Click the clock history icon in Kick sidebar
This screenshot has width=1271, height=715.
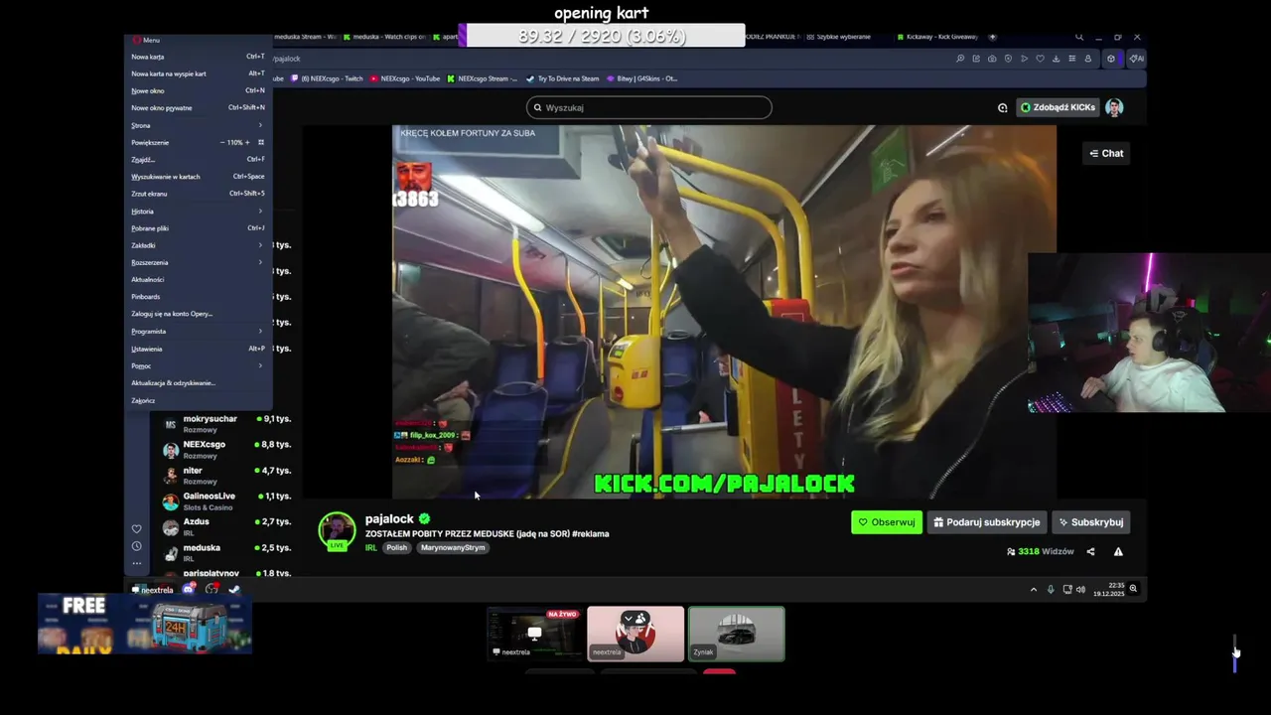(137, 546)
